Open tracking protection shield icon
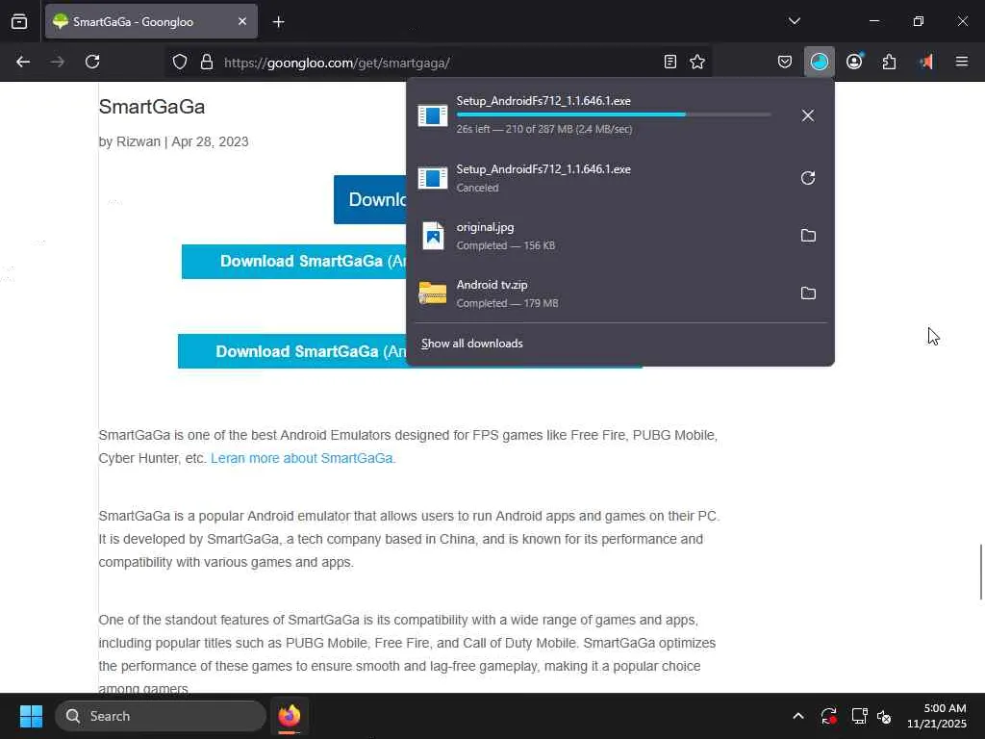The height and width of the screenshot is (739, 985). pyautogui.click(x=180, y=62)
